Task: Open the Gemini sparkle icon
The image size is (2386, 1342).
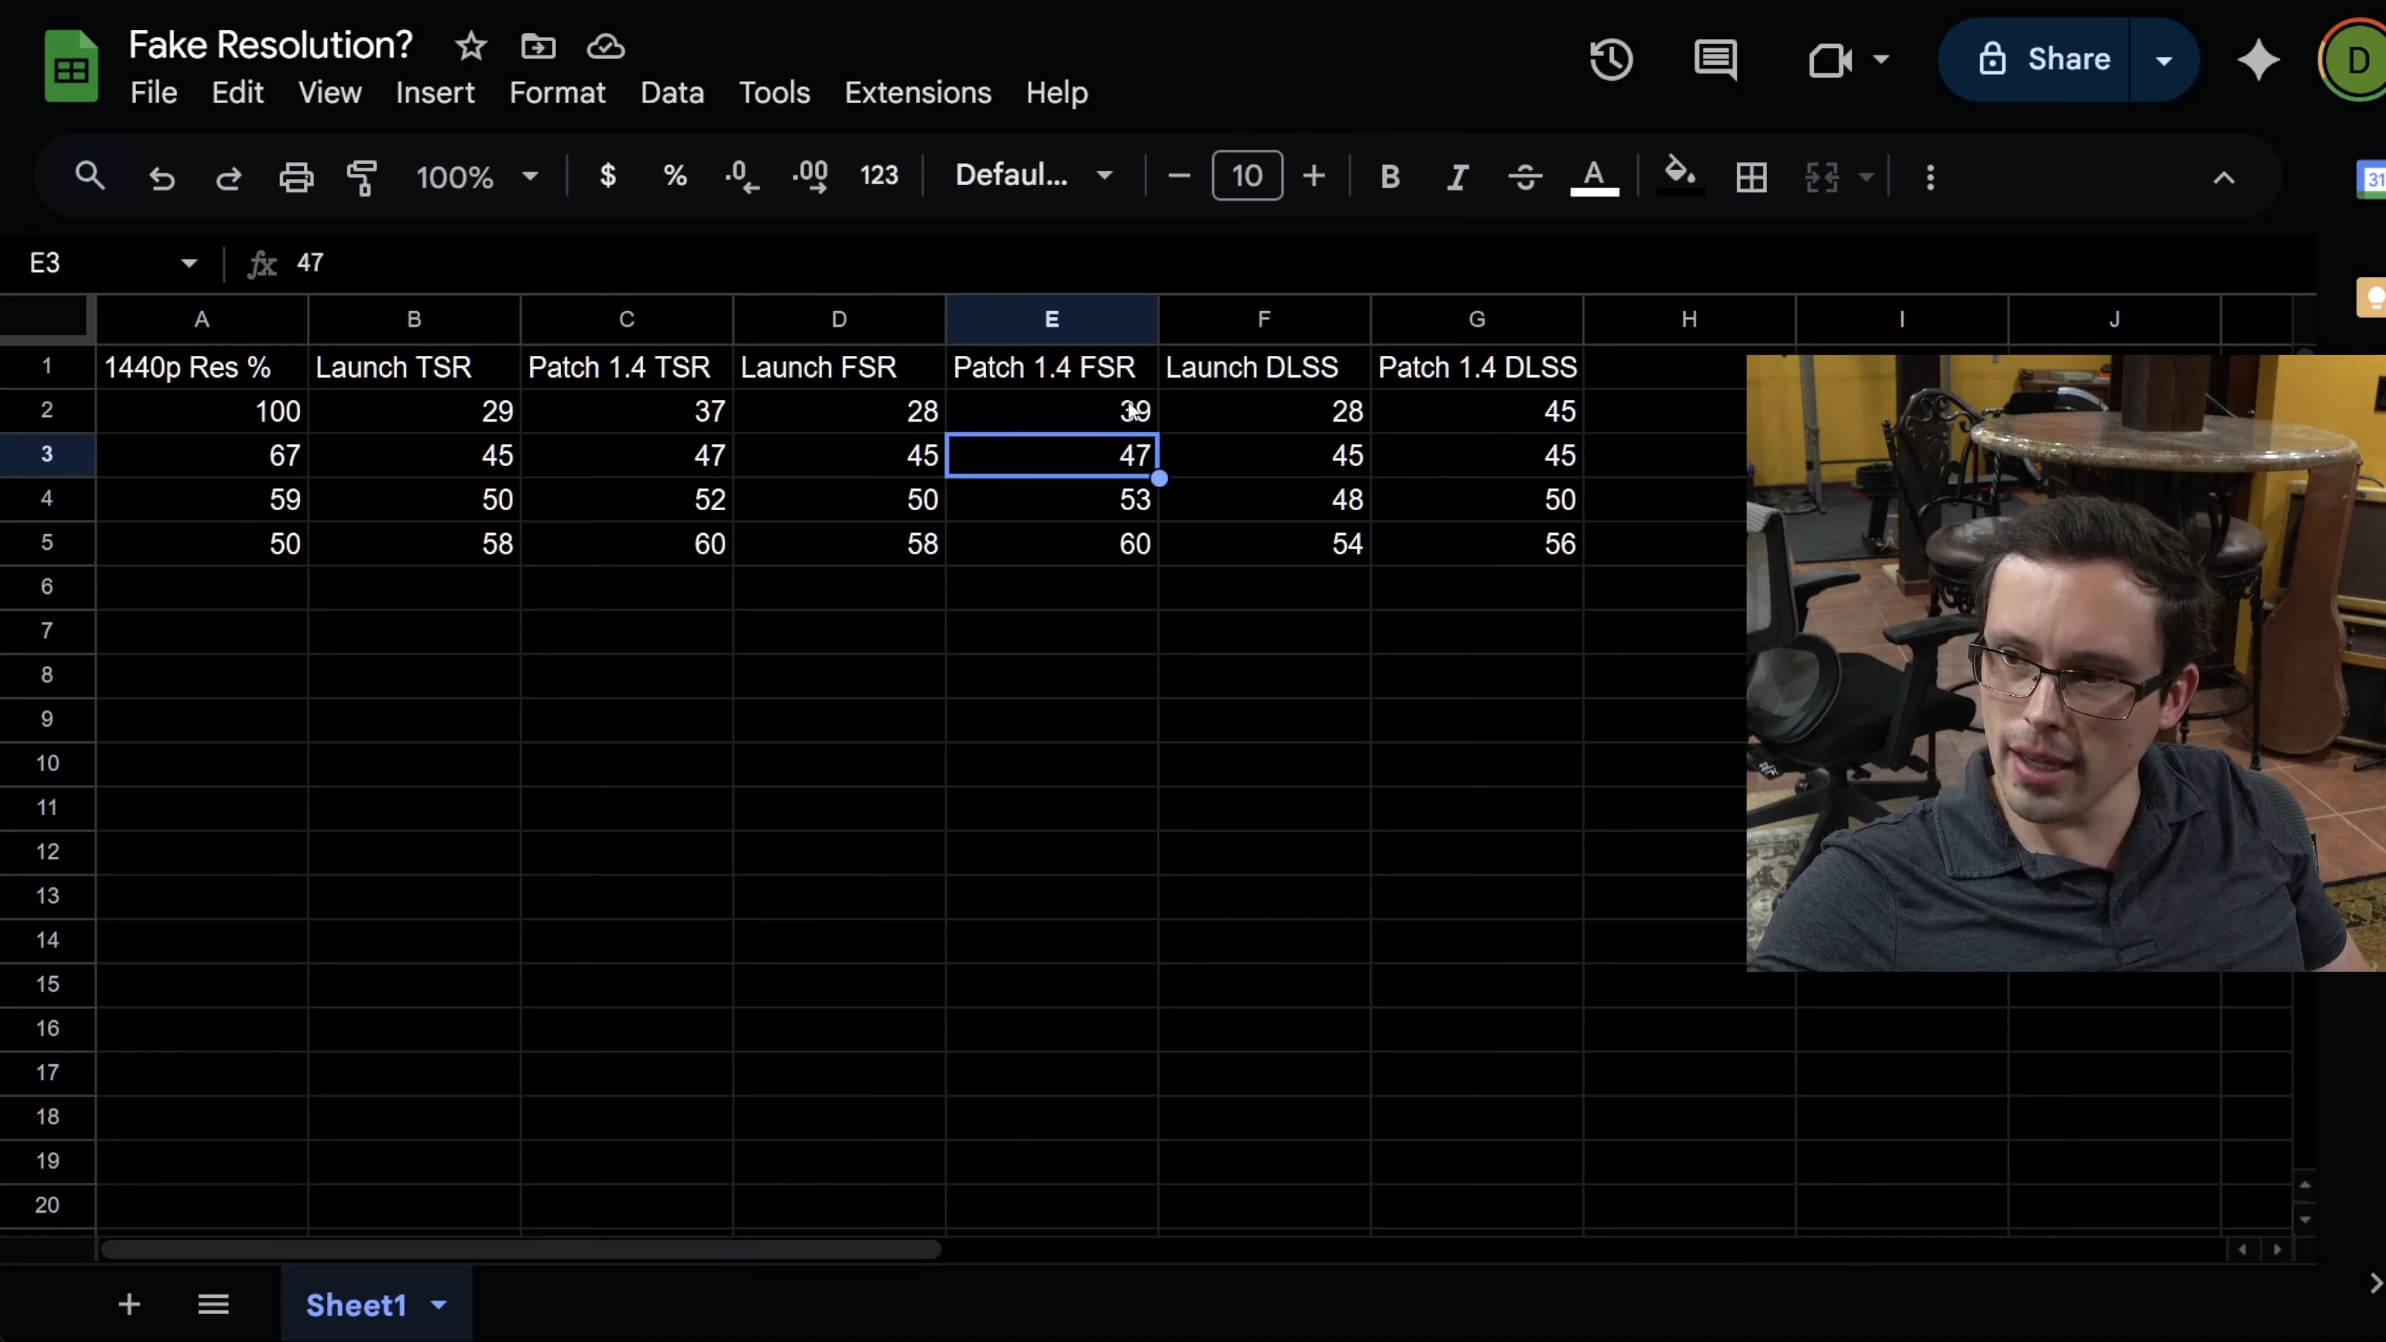Action: 2258,60
